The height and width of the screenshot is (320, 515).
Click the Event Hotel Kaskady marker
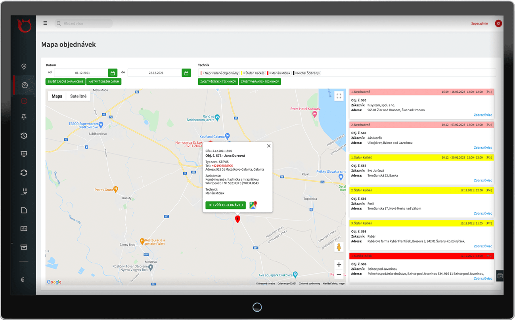(x=315, y=114)
